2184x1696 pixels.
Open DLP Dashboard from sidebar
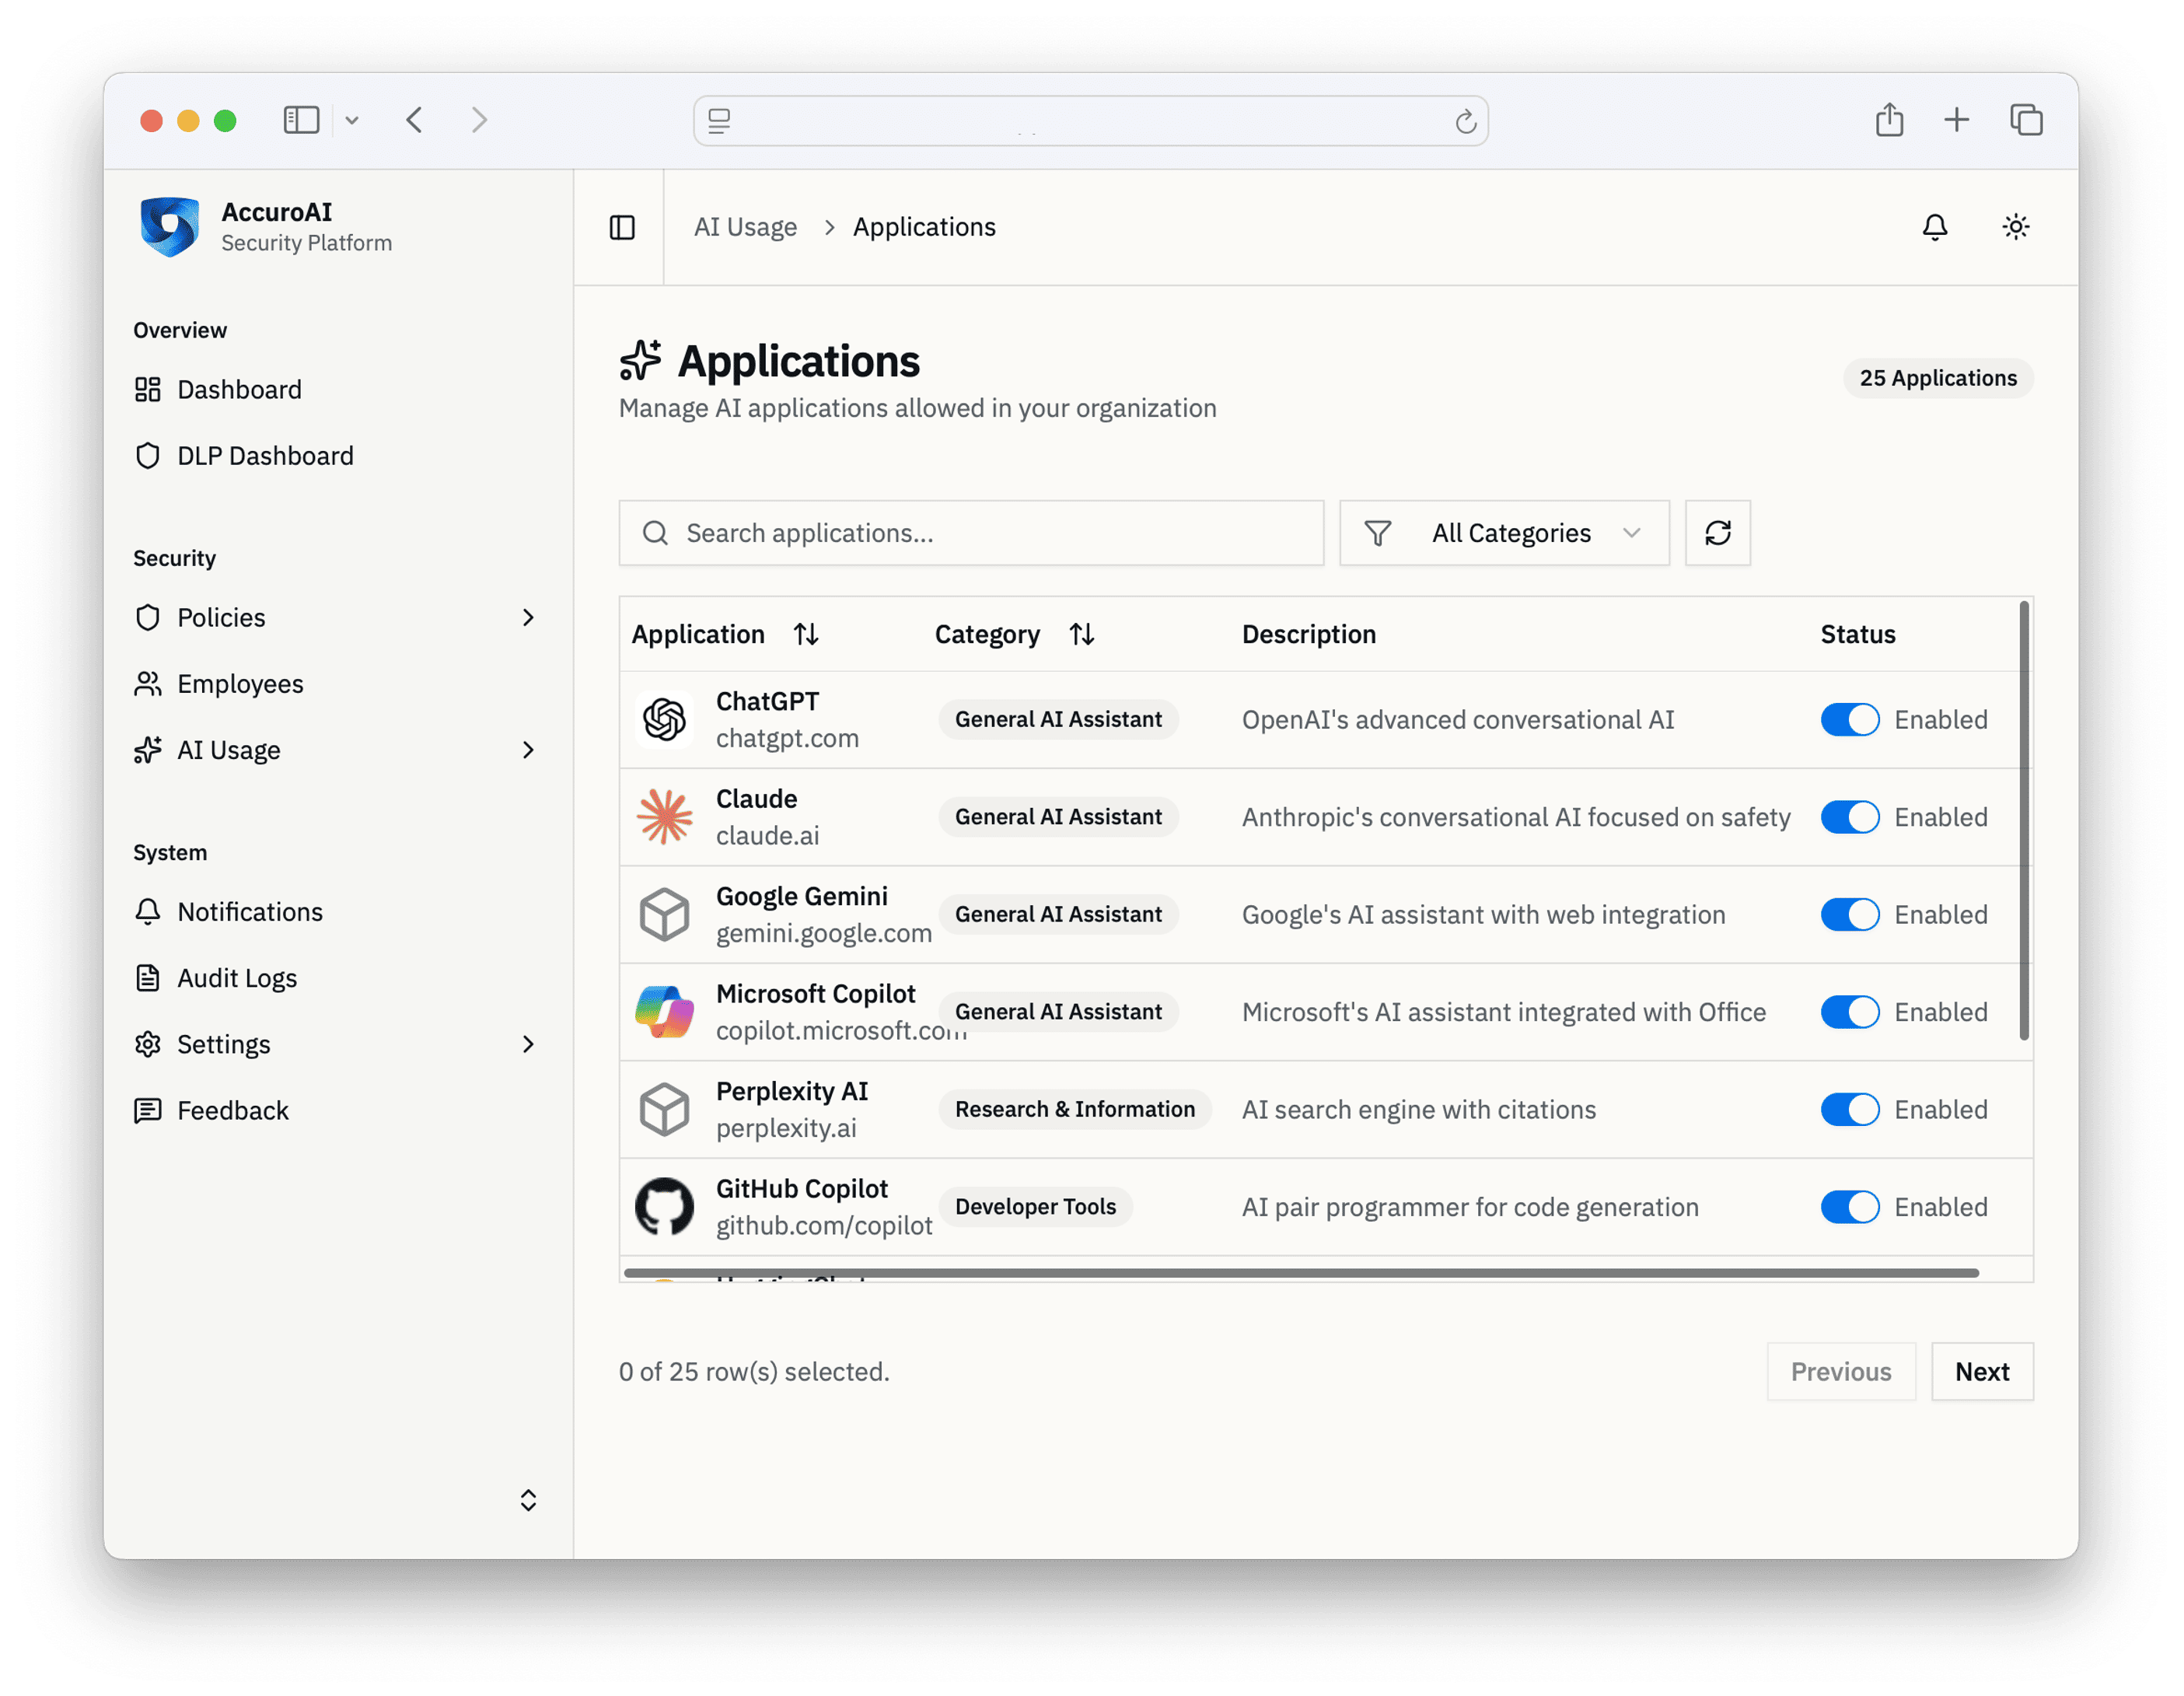(265, 456)
